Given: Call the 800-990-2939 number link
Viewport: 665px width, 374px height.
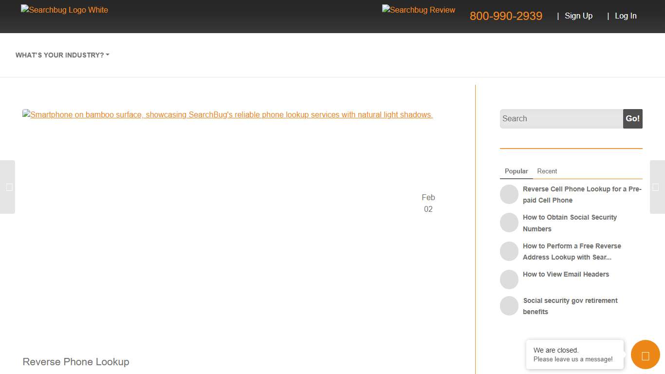Looking at the screenshot, I should (x=506, y=16).
